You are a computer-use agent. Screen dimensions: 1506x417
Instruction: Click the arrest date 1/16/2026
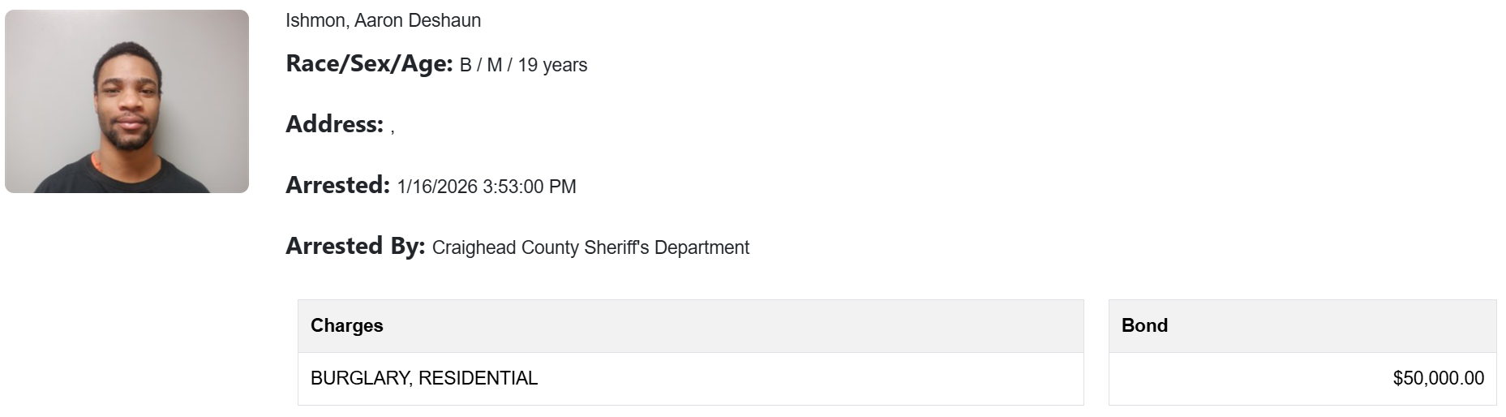point(437,187)
